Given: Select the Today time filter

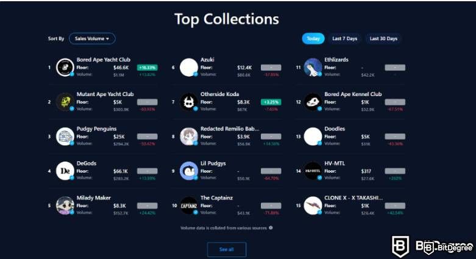Looking at the screenshot, I should 313,39.
